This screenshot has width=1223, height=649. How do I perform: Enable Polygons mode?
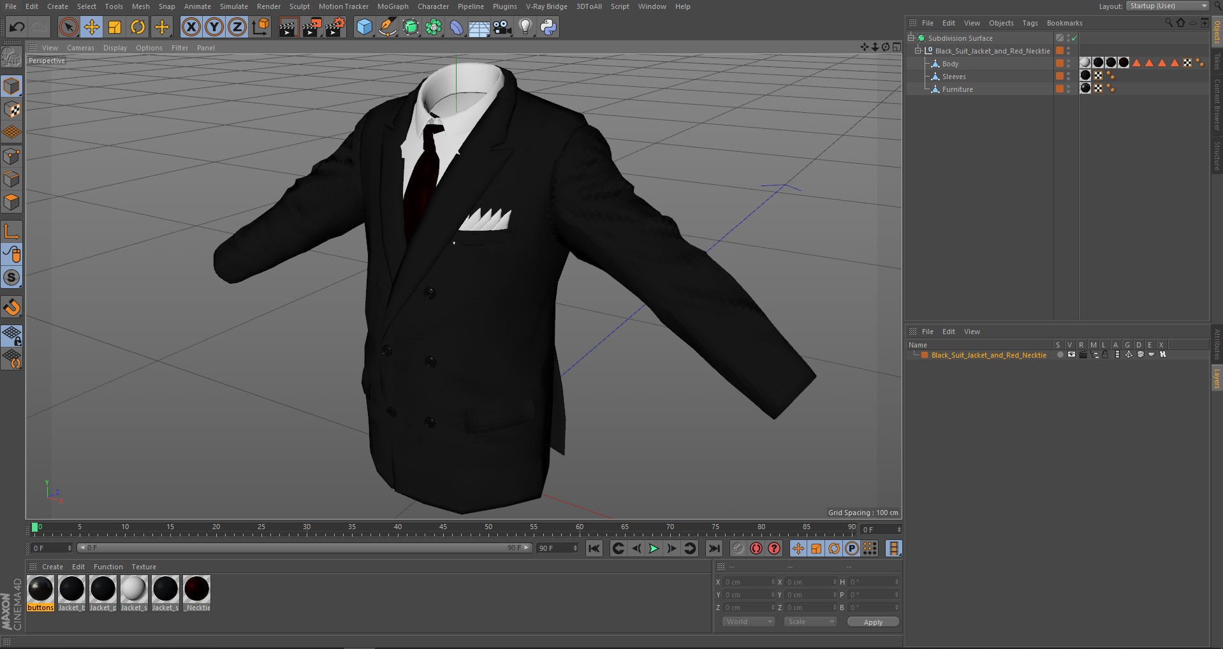(x=11, y=203)
